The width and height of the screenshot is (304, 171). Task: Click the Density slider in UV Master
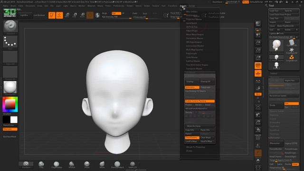point(199,113)
